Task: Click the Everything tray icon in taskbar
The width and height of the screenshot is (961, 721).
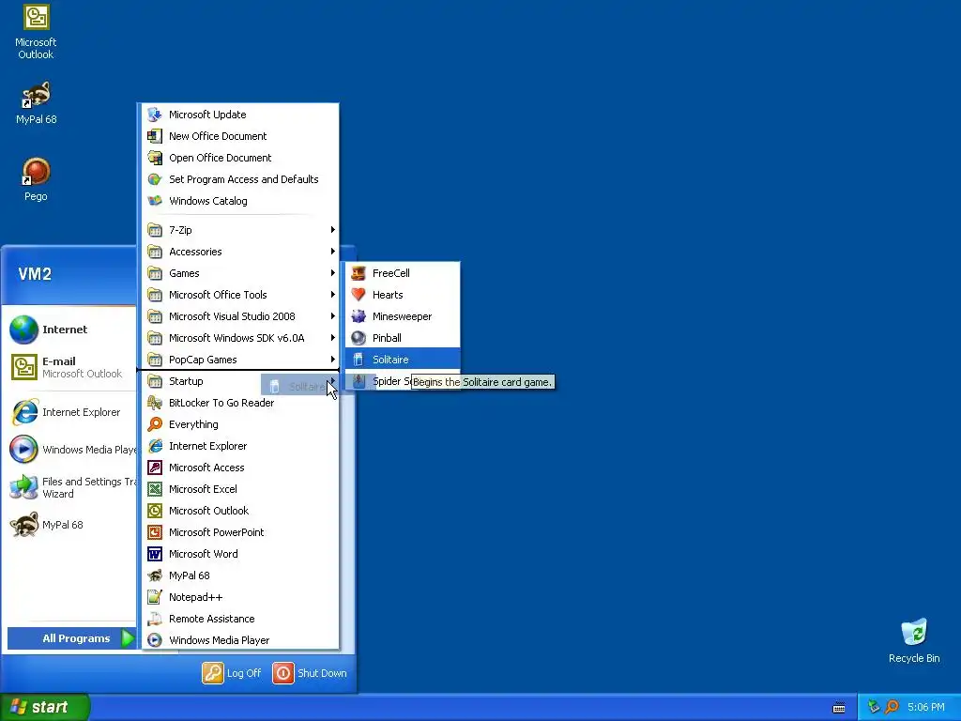Action: click(892, 707)
